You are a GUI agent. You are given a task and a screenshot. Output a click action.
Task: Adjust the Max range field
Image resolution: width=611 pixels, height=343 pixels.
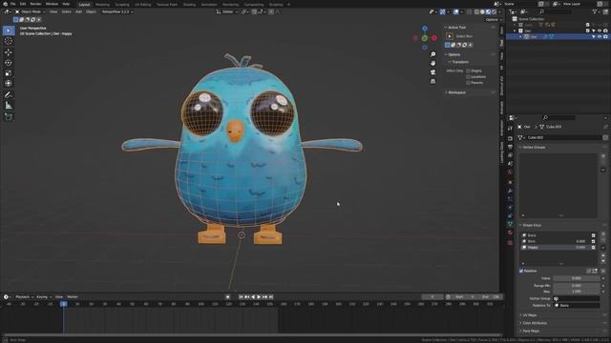click(577, 292)
